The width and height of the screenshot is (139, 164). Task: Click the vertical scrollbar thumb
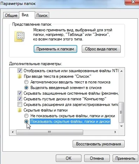point(121,112)
